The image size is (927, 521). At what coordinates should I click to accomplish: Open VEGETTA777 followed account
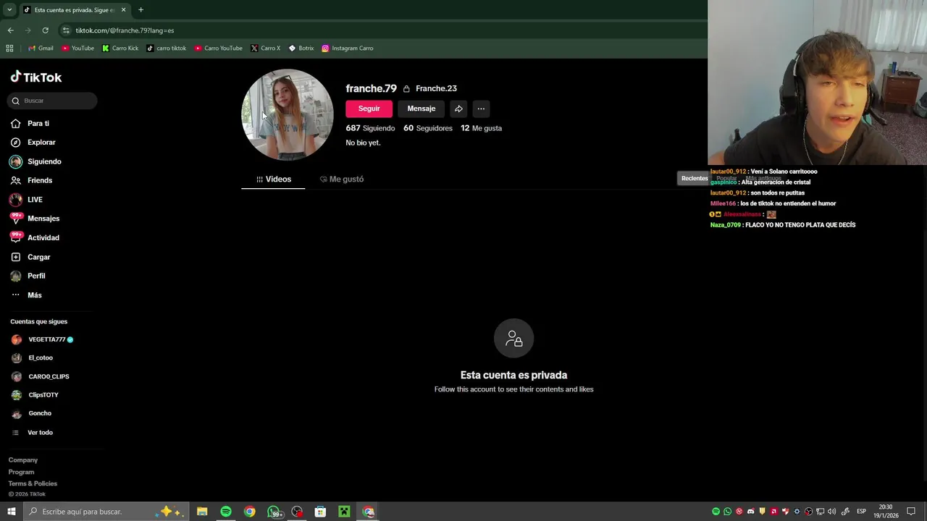point(42,339)
